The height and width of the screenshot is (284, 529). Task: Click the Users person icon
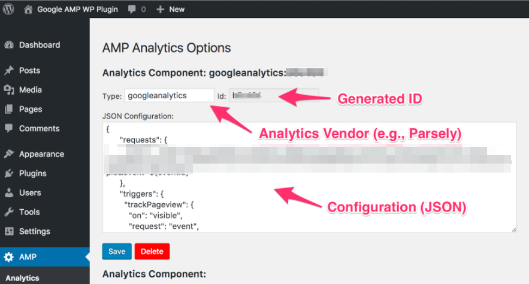pyautogui.click(x=9, y=192)
